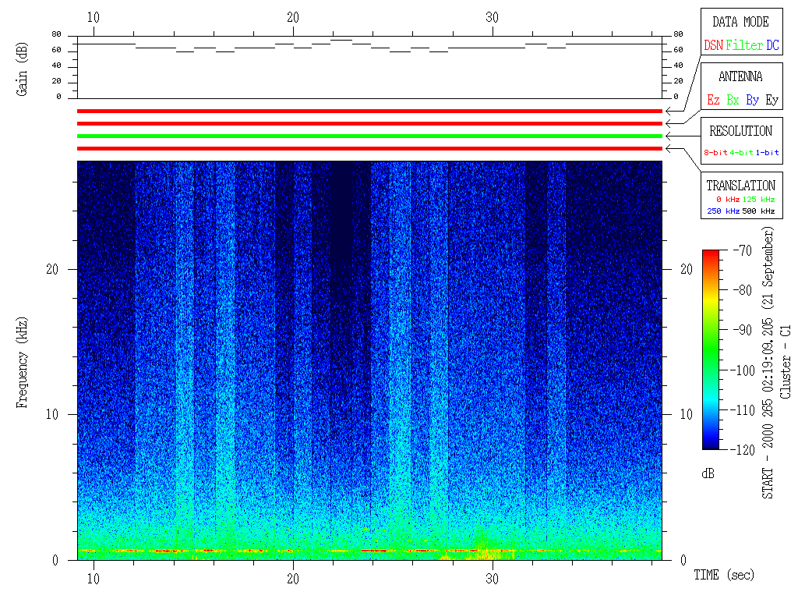The image size is (798, 599).
Task: Select the Ez antenna label
Action: [x=713, y=101]
